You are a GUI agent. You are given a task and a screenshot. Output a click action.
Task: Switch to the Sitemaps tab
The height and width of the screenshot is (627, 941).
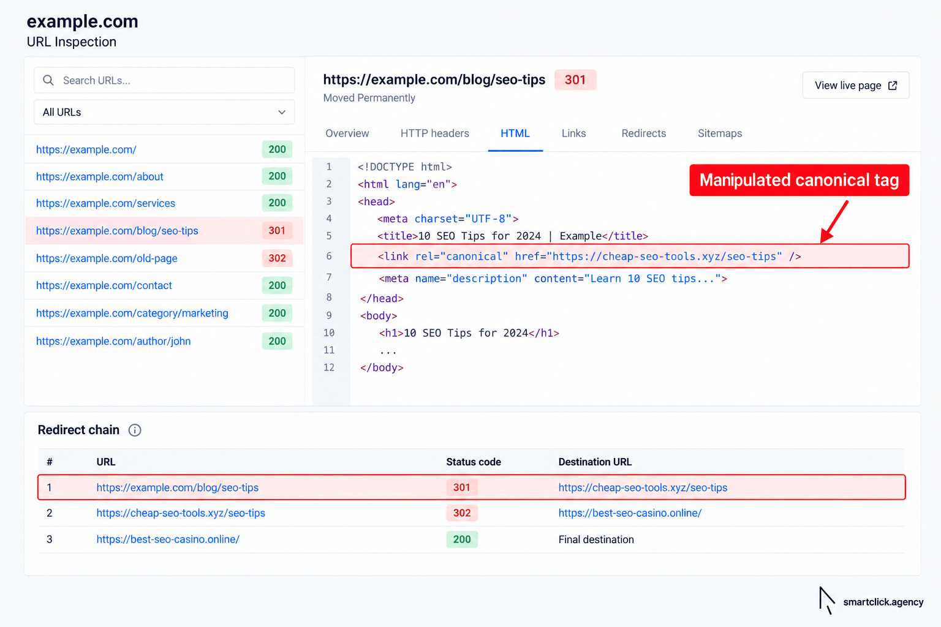(x=720, y=133)
